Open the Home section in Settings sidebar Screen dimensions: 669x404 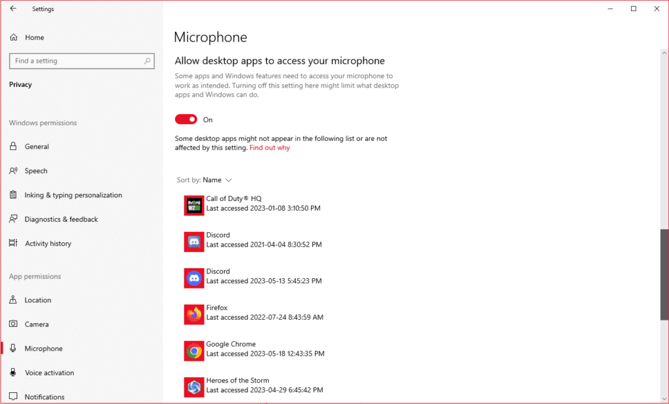click(34, 37)
